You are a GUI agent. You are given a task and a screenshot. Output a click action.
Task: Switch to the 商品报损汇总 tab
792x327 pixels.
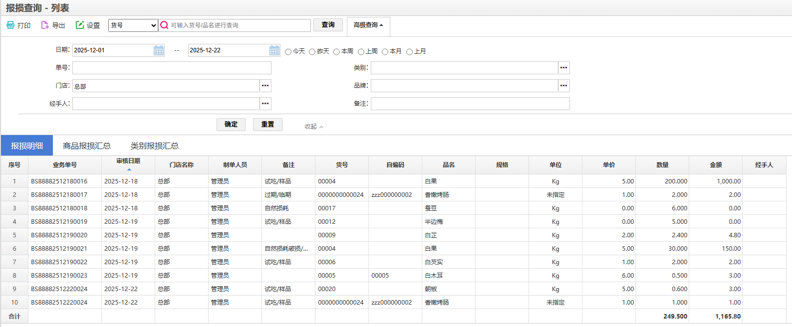[87, 146]
